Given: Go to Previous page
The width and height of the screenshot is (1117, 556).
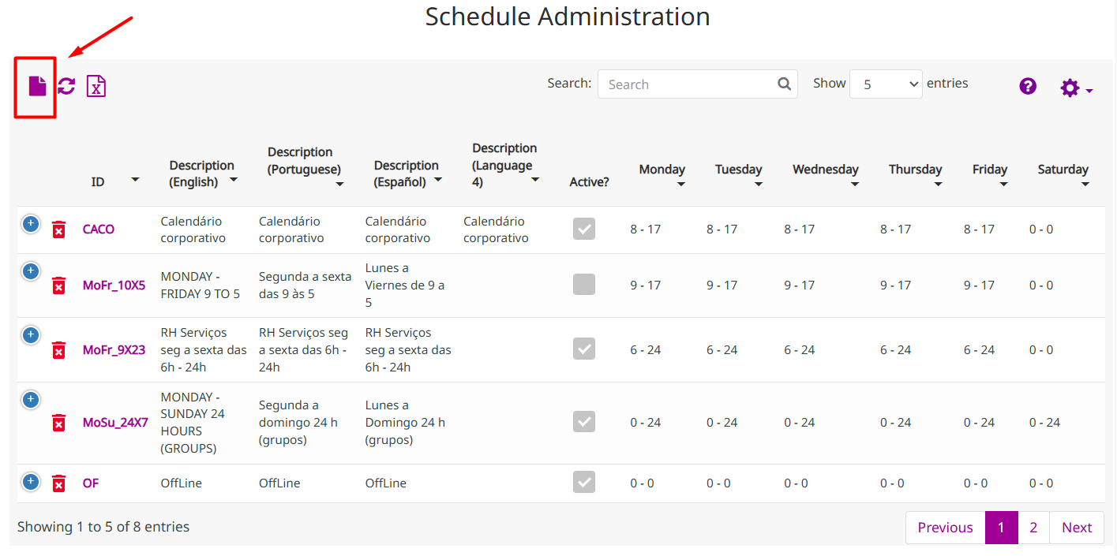Looking at the screenshot, I should click(945, 528).
